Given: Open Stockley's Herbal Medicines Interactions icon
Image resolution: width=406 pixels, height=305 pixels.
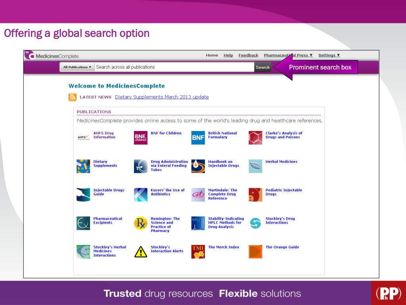Looking at the screenshot, I should [83, 251].
